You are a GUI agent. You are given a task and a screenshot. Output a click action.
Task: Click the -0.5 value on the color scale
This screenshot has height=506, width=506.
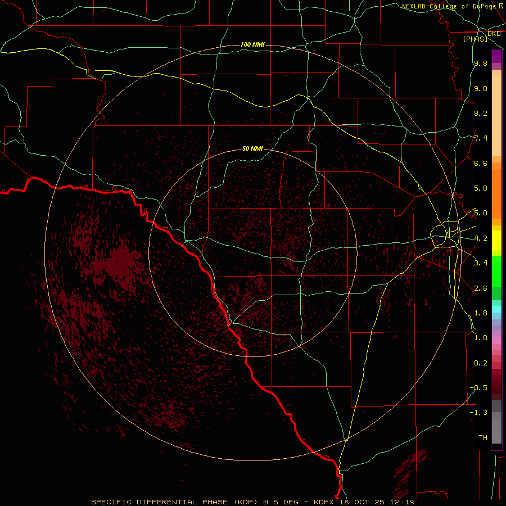pos(478,388)
